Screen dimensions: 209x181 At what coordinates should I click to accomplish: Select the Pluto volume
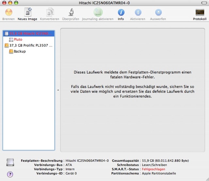click(x=18, y=40)
